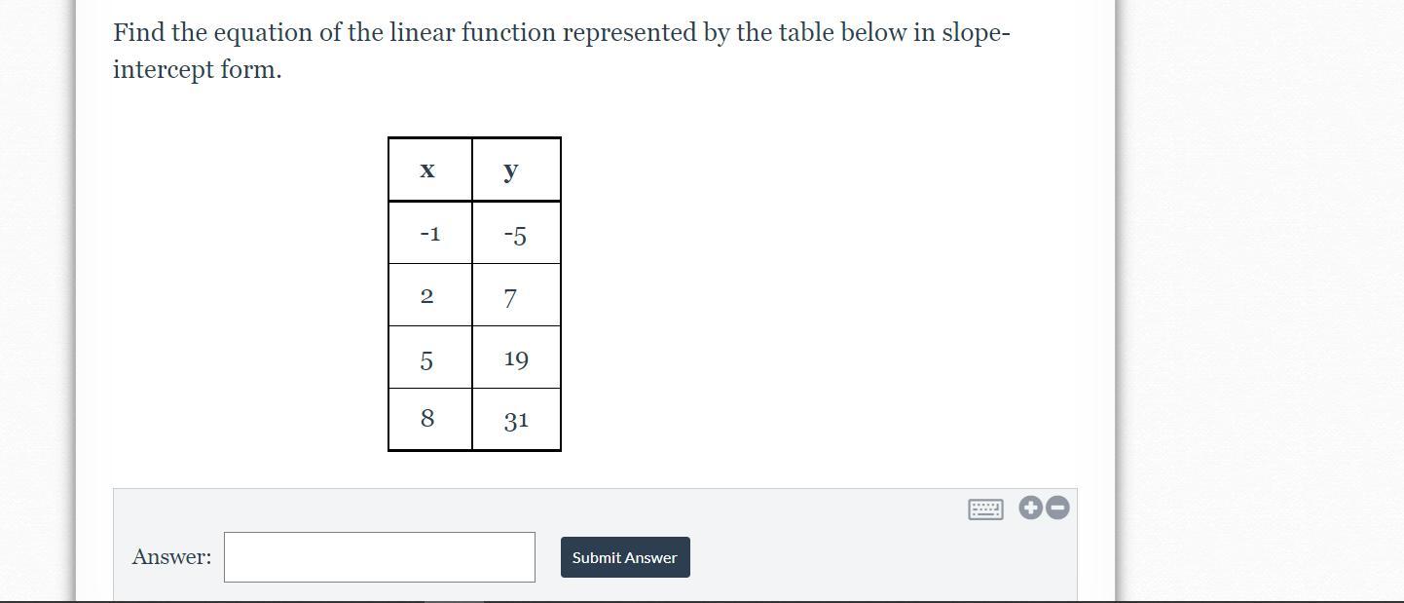The width and height of the screenshot is (1404, 603).
Task: Click the word 'slope-' in the question
Action: tap(976, 33)
